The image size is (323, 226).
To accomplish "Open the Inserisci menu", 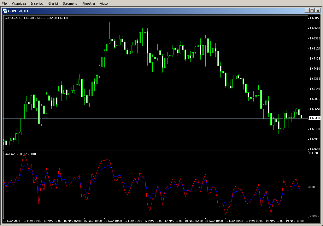I will pyautogui.click(x=37, y=3).
